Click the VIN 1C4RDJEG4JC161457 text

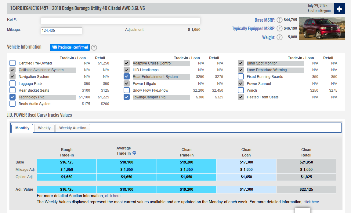click(x=29, y=8)
